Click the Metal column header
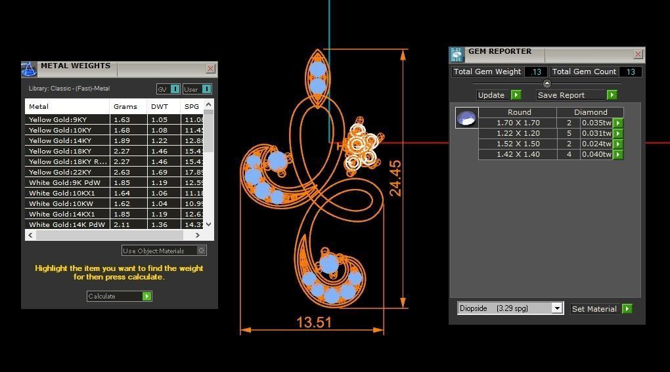The width and height of the screenshot is (670, 372). [67, 107]
